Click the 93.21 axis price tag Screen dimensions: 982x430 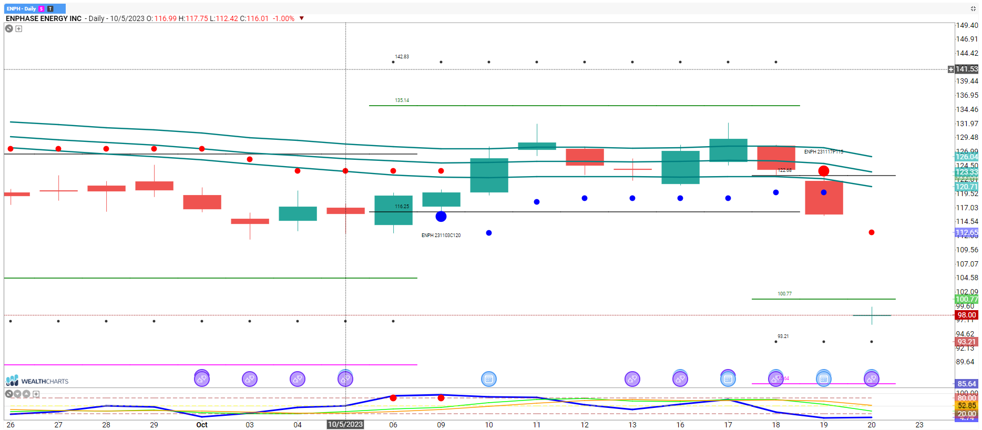click(967, 342)
